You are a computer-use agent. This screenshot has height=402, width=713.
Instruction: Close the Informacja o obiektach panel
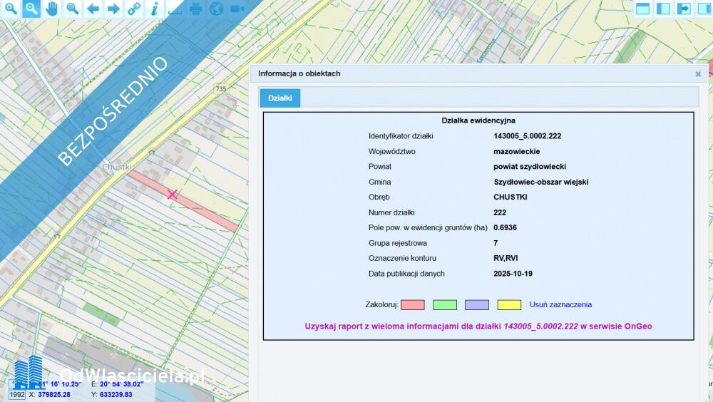tap(698, 73)
